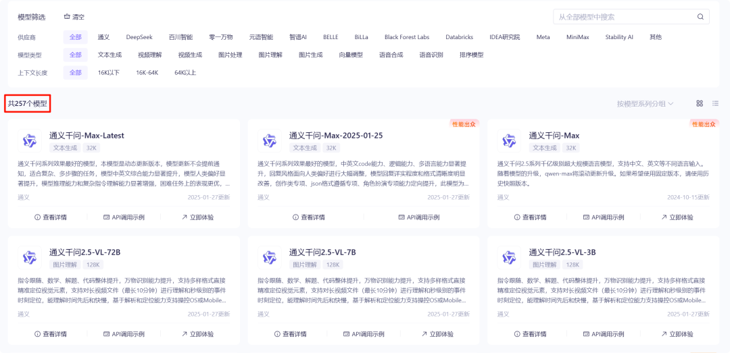Open the 按模型系列分组 grouping dropdown

coord(645,103)
